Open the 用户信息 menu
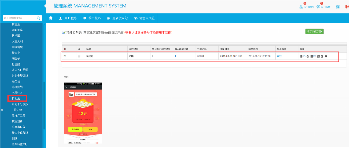 [x=68, y=18]
